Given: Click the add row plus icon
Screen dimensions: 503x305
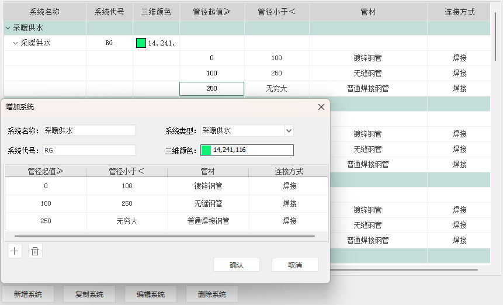Looking at the screenshot, I should [x=15, y=251].
